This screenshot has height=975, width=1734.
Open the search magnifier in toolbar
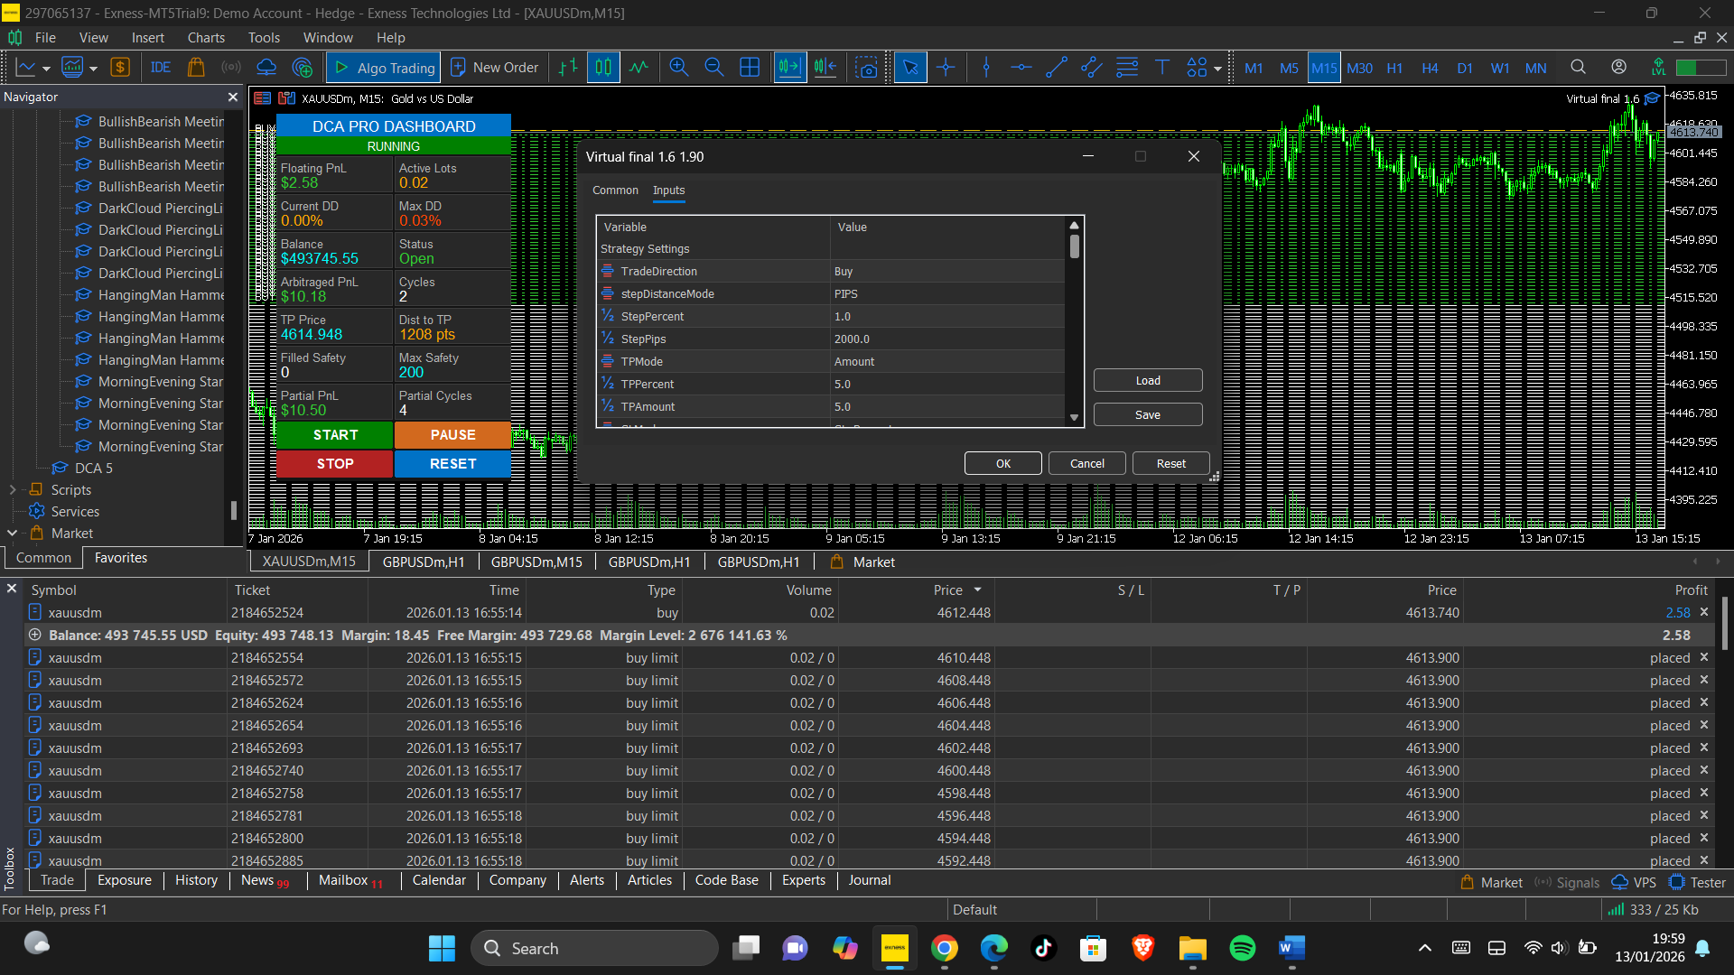tap(1578, 68)
